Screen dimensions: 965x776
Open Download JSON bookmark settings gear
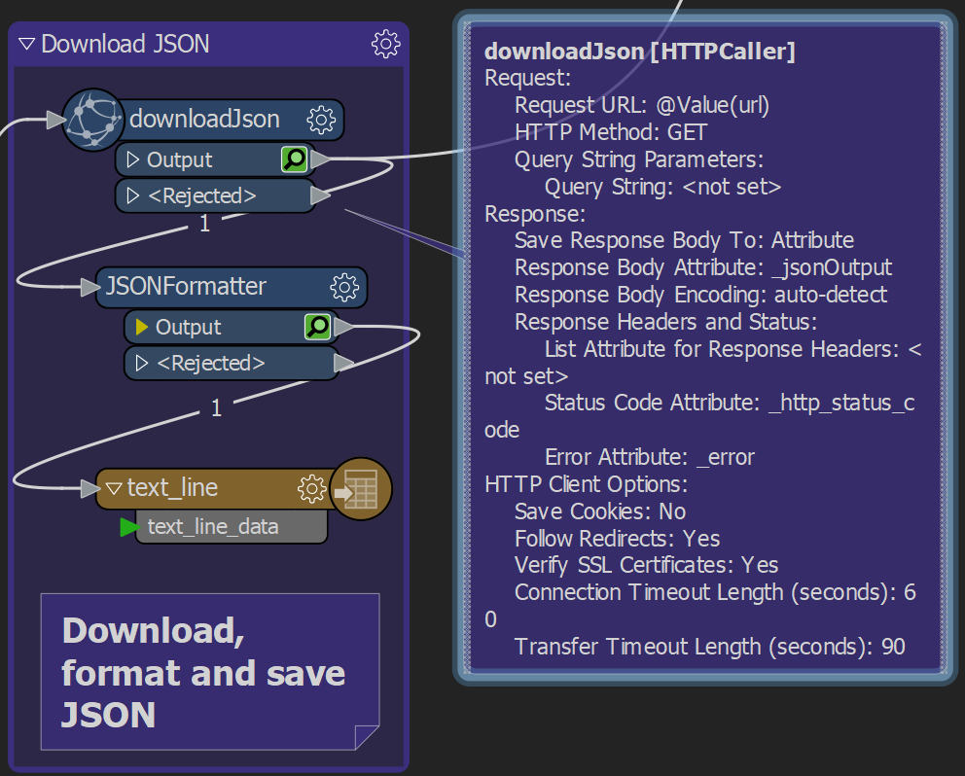[x=386, y=44]
